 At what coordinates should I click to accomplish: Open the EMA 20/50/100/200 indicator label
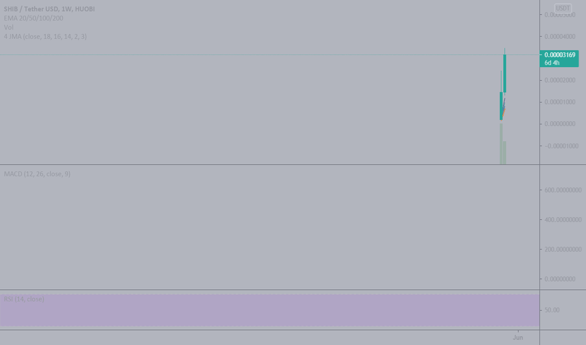(33, 18)
